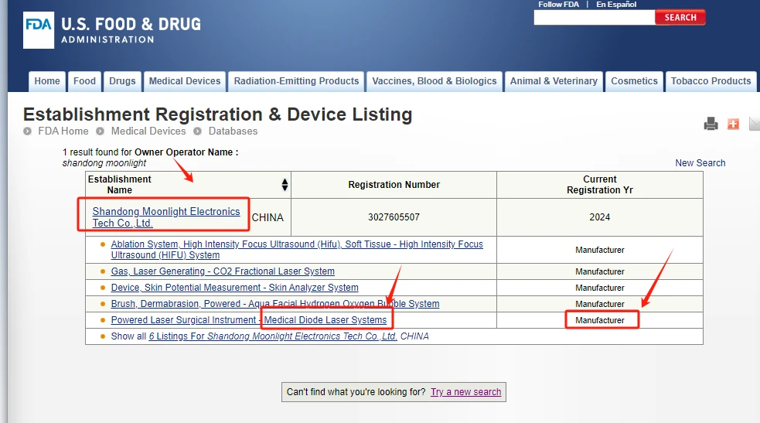Click Manufacturer cell for Aqua Facial row
The width and height of the screenshot is (760, 423).
pos(599,304)
